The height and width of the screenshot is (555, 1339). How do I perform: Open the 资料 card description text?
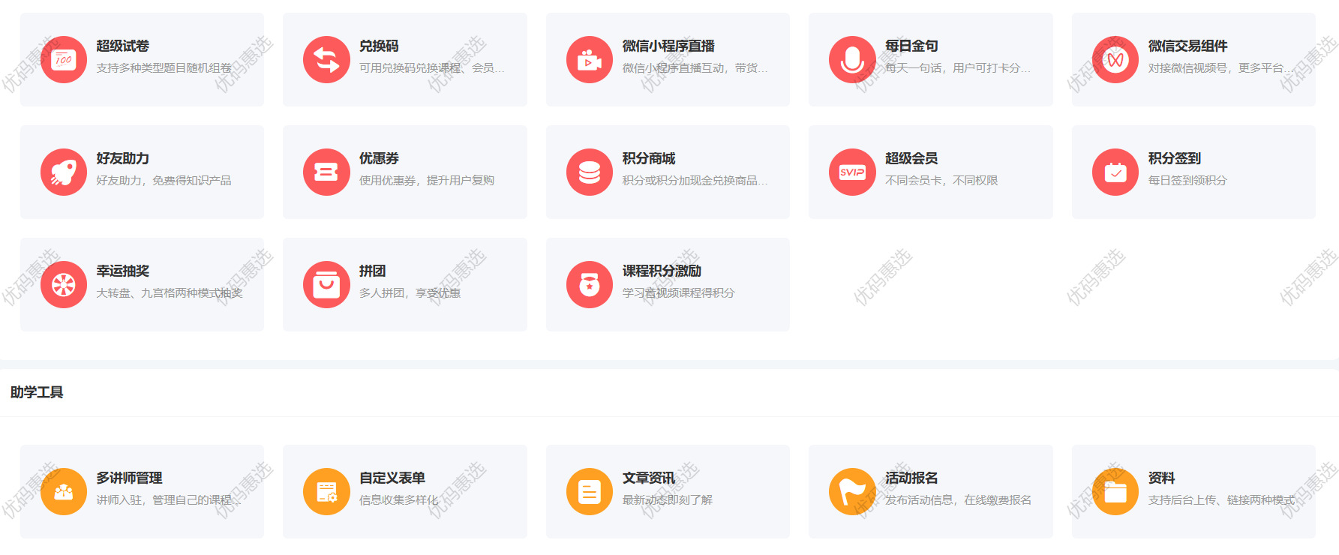click(x=1220, y=500)
